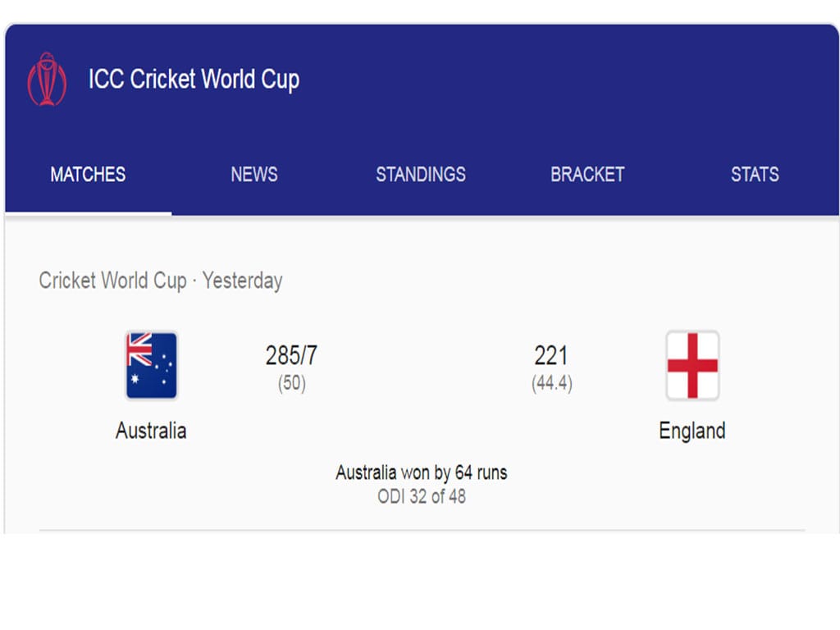Go to the STATS tab

coord(755,174)
